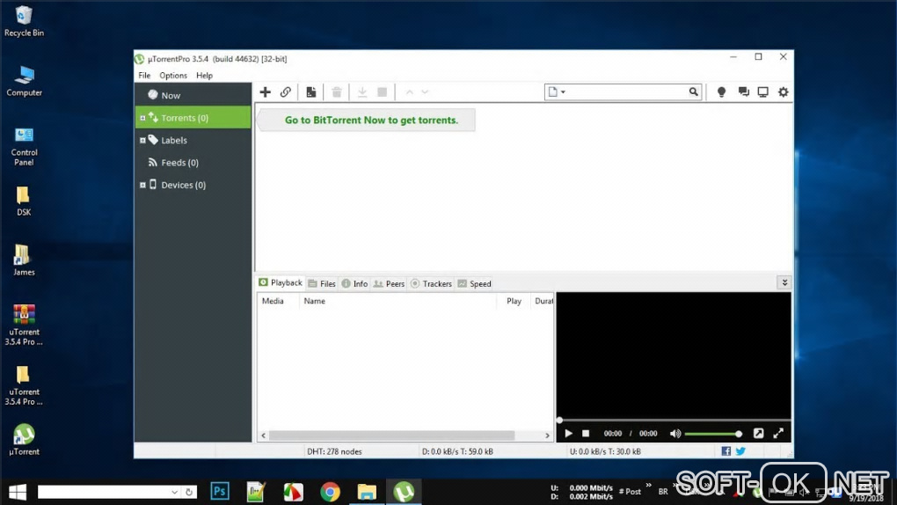Viewport: 897px width, 505px height.
Task: Click the Twitter icon in status bar
Action: point(740,451)
